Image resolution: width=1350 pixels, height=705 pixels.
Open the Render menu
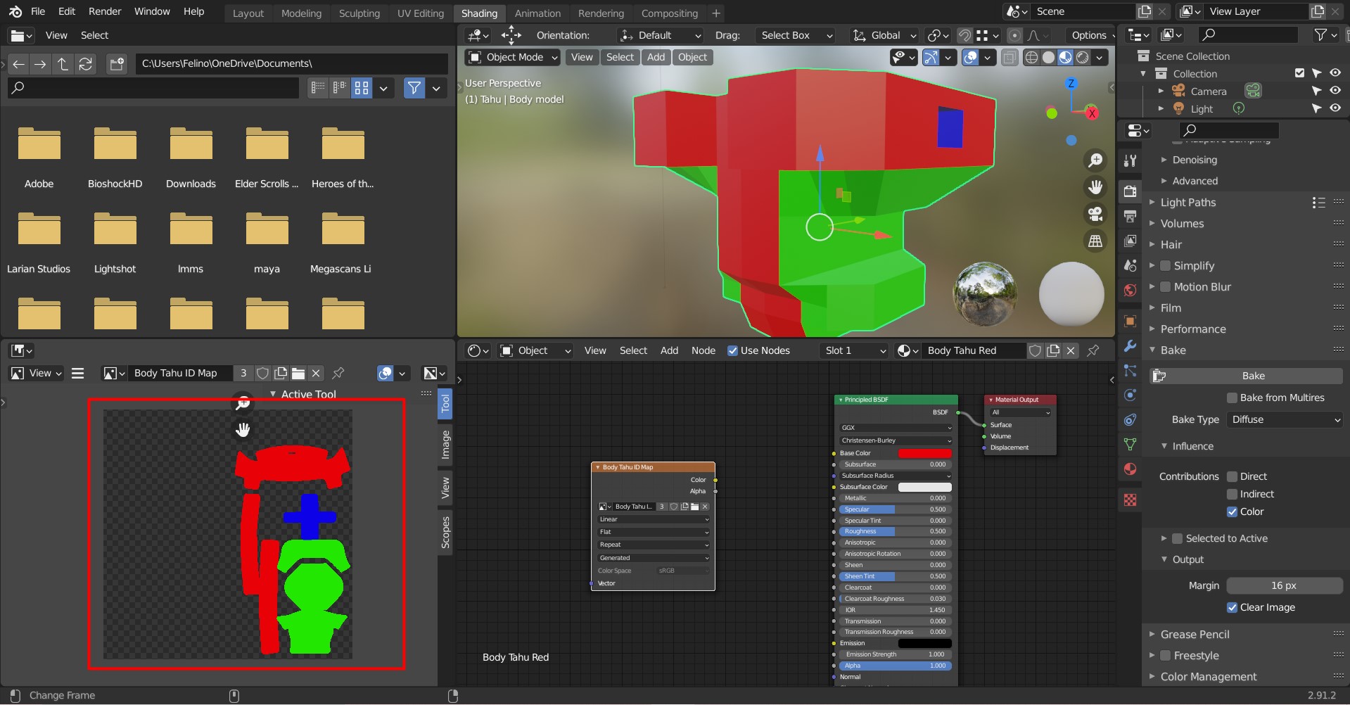click(105, 11)
